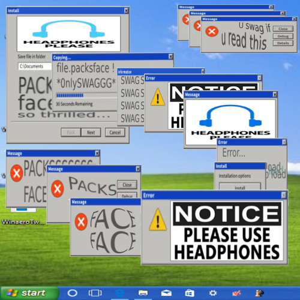
Task: Click the 'Save file in folder' label
Action: [32, 56]
